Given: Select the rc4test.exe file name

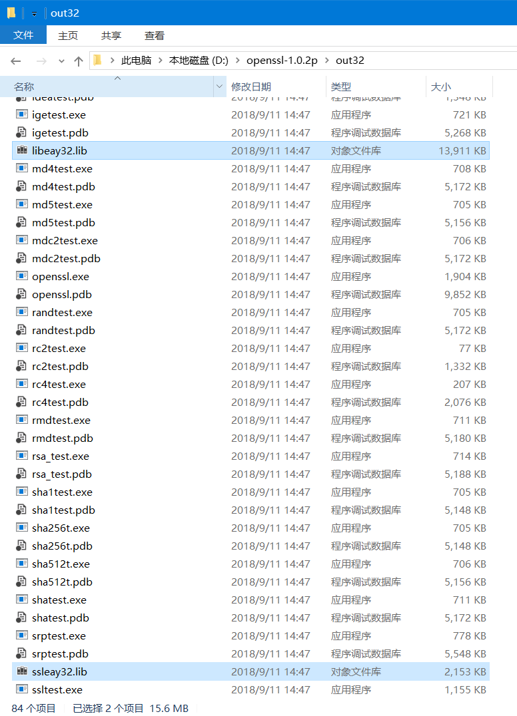Looking at the screenshot, I should point(59,384).
